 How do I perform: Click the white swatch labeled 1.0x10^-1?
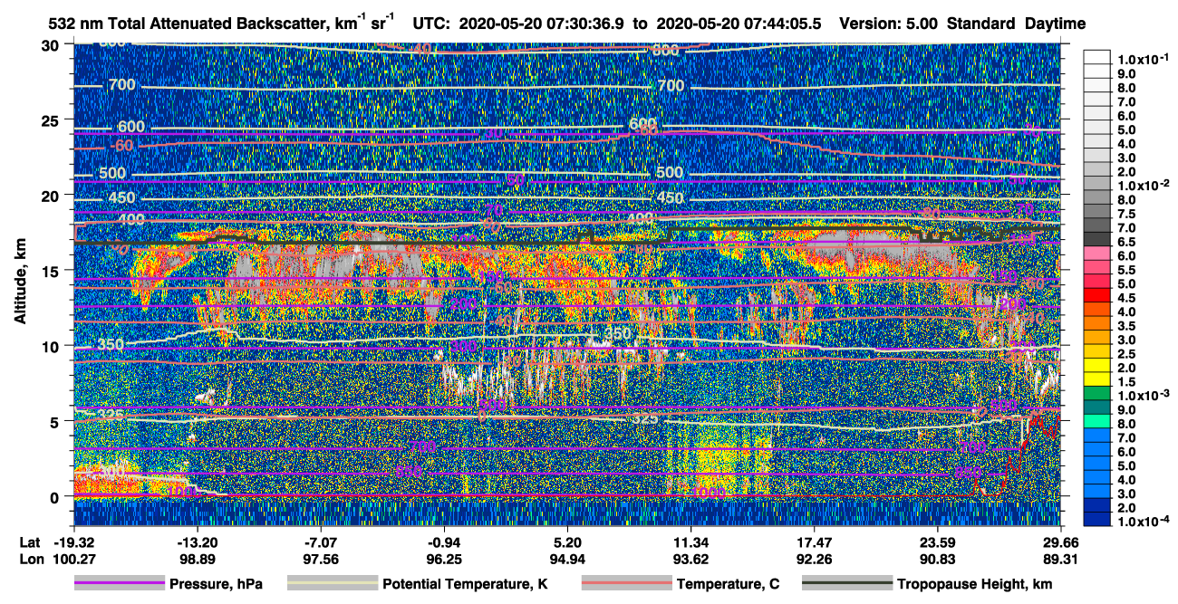[x=1099, y=58]
